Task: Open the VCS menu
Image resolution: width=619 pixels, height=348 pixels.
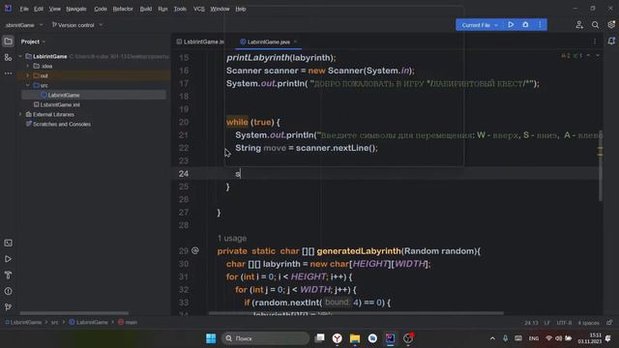Action: (x=199, y=9)
